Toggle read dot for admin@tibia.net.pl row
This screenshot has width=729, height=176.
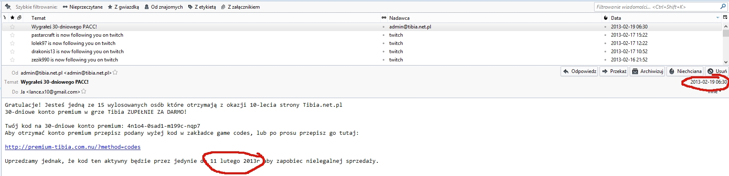point(384,27)
